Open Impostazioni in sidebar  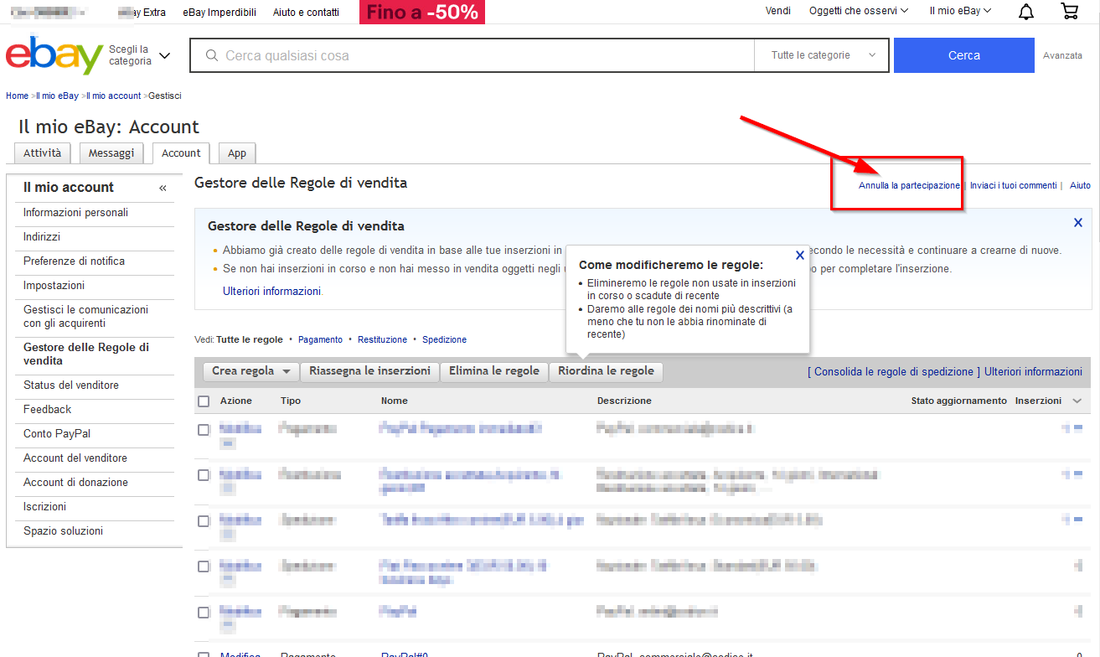(x=54, y=286)
